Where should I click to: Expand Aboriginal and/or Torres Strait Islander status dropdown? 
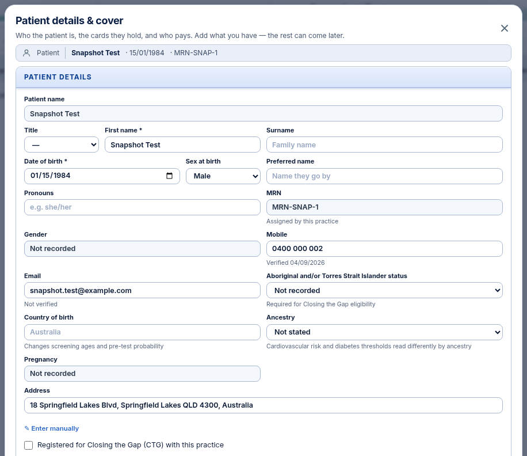coord(384,291)
